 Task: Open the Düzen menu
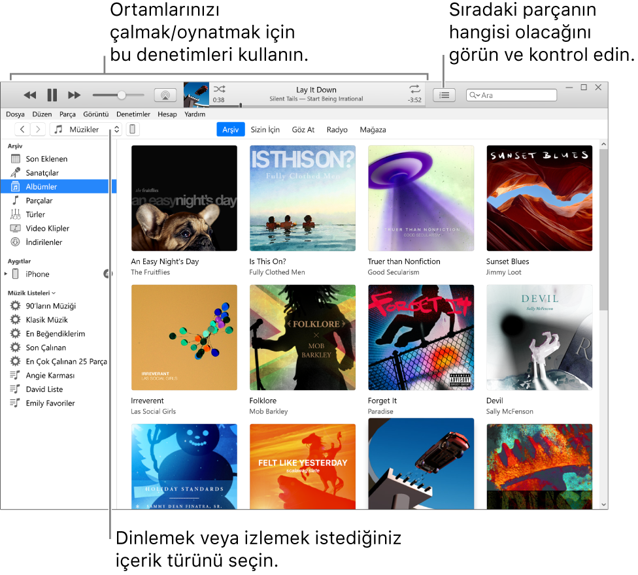pyautogui.click(x=42, y=114)
